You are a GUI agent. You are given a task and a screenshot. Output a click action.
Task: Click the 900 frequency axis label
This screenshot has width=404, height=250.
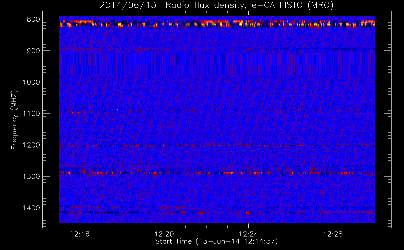click(33, 51)
